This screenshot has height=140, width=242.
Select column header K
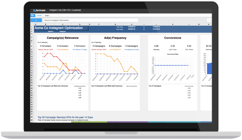[x=173, y=24]
